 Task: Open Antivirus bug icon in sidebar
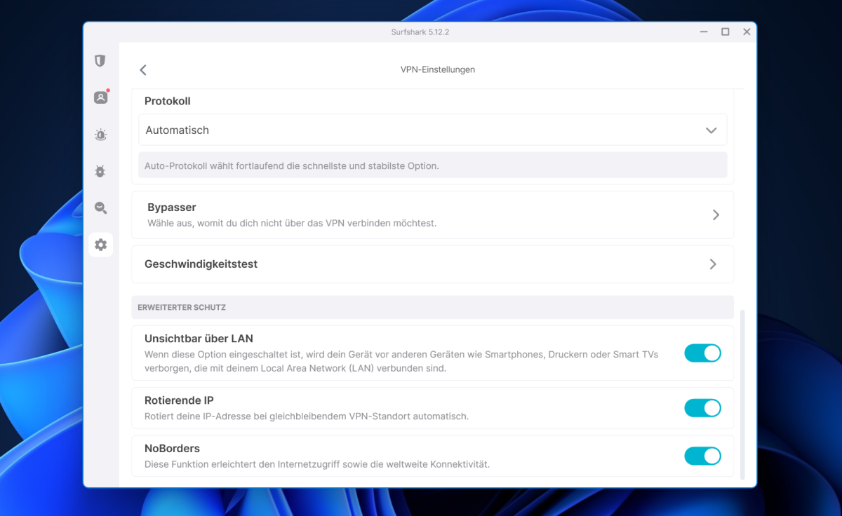pos(100,171)
